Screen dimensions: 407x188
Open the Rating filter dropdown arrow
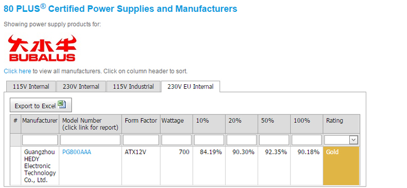click(x=353, y=140)
